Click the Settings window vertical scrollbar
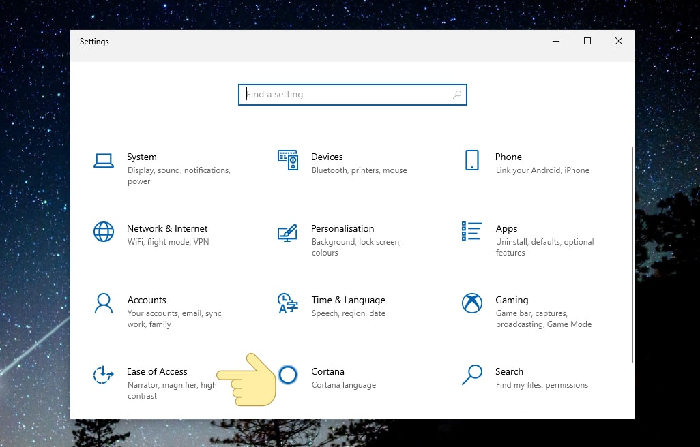Image resolution: width=700 pixels, height=447 pixels. pyautogui.click(x=632, y=254)
